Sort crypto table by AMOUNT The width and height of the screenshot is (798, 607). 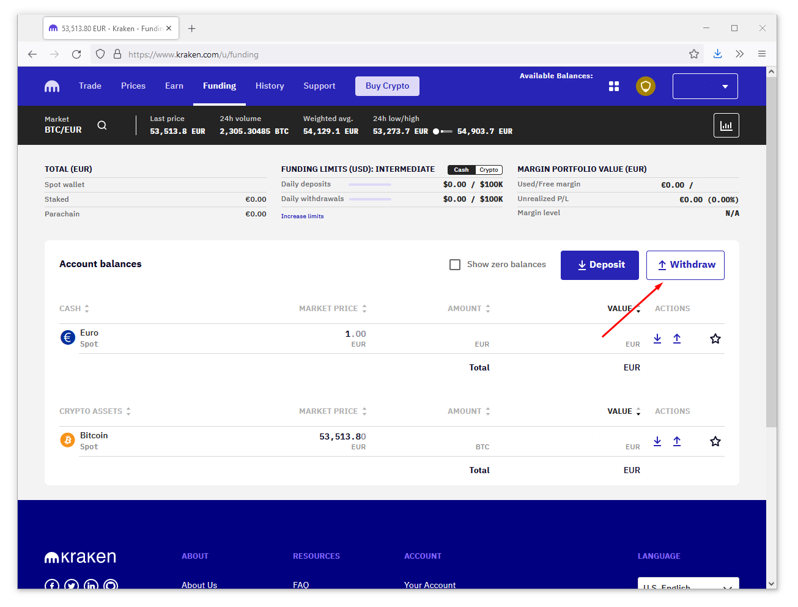pyautogui.click(x=469, y=411)
